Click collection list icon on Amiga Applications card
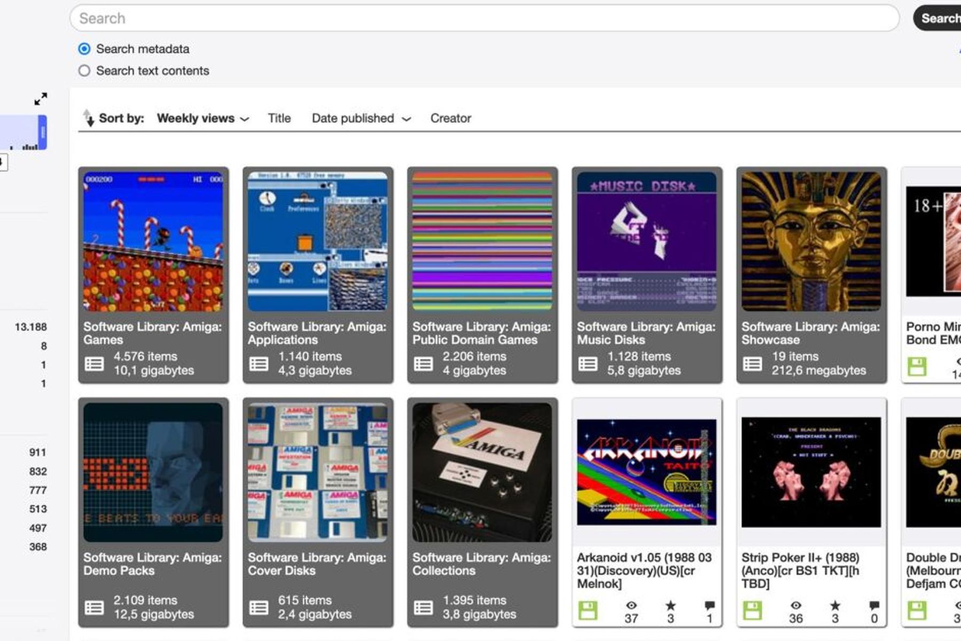This screenshot has height=641, width=961. (259, 364)
